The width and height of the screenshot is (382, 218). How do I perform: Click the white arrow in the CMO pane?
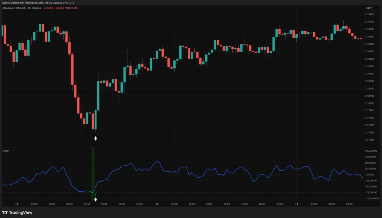pos(95,199)
